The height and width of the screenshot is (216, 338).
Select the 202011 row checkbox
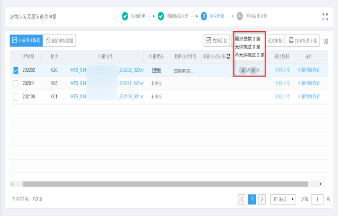[16, 84]
